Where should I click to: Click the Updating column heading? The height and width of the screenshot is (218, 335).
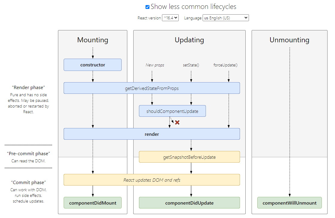click(x=189, y=40)
